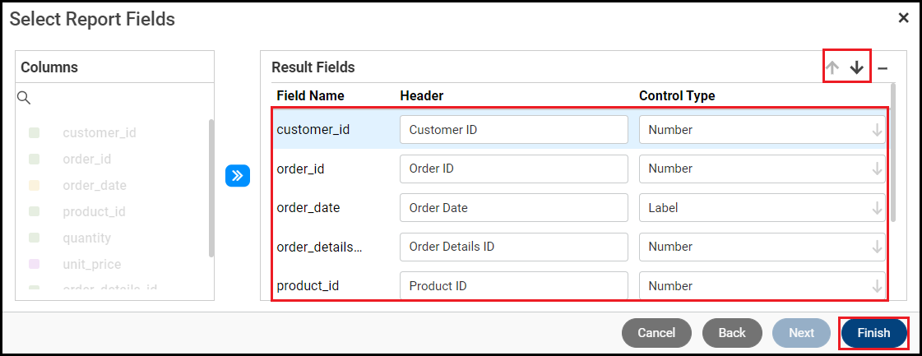This screenshot has height=356, width=922.
Task: Edit the Customer ID header field
Action: point(513,130)
